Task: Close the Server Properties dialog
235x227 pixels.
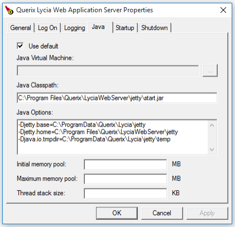Action: click(223, 10)
